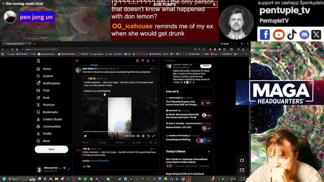Open Grok explain on lower TMZ post
Viewport: 324px width, 182px height.
[x=152, y=149]
